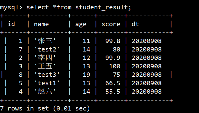Click id value 8 in the test3 row
Screen dimensions: 199x113
point(21,75)
